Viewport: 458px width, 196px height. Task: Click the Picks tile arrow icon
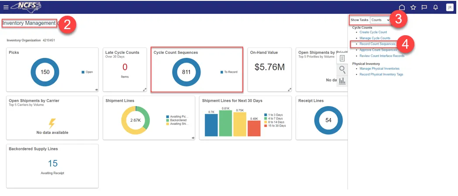(x=96, y=90)
